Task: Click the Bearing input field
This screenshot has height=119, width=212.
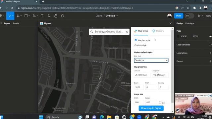Action: (x=163, y=87)
